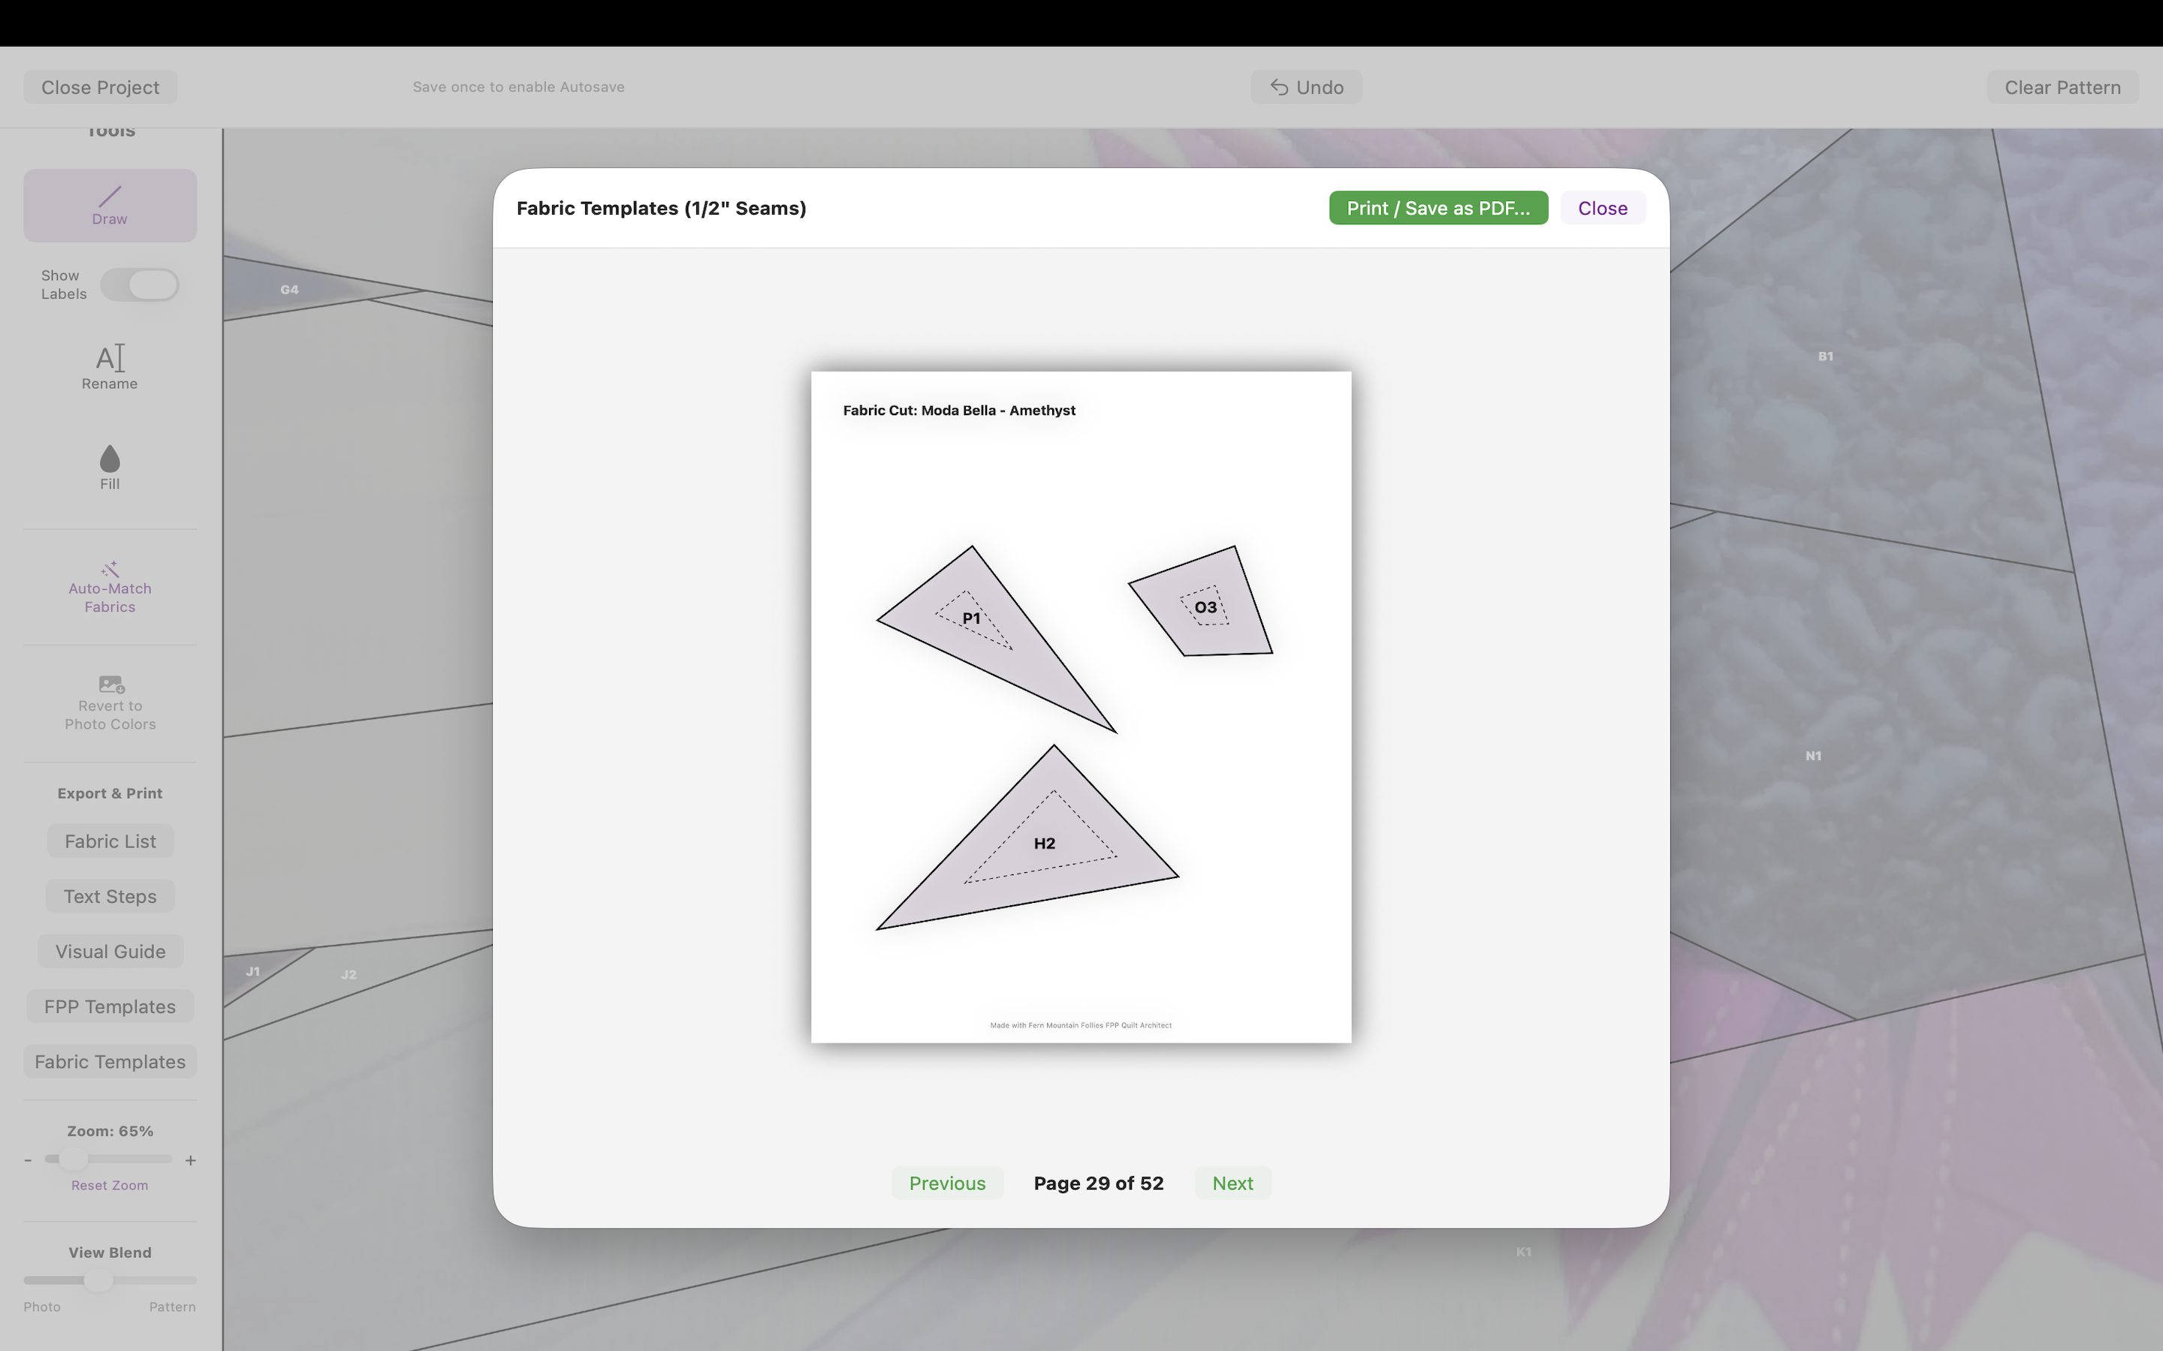Click the Reset Zoom link
The width and height of the screenshot is (2163, 1351).
110,1186
